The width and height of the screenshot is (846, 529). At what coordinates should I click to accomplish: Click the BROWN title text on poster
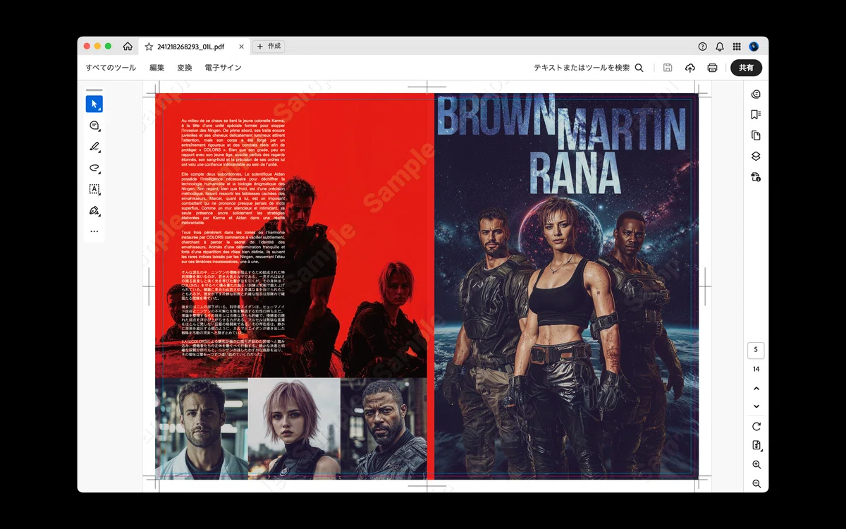point(496,115)
